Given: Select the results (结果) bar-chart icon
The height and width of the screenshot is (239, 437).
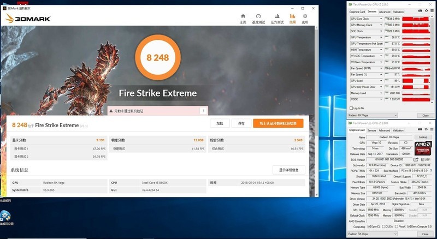Looking at the screenshot, I should (x=292, y=16).
